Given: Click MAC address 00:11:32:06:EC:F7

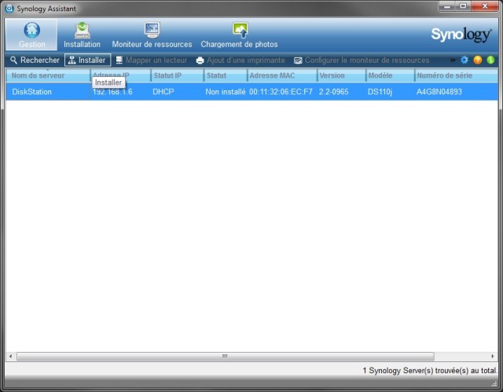Looking at the screenshot, I should [281, 92].
